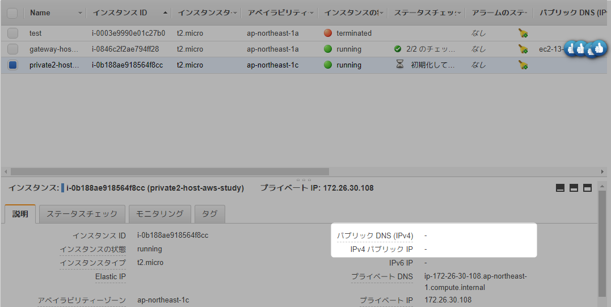The width and height of the screenshot is (611, 307).
Task: Click the test instance name
Action: [x=36, y=33]
